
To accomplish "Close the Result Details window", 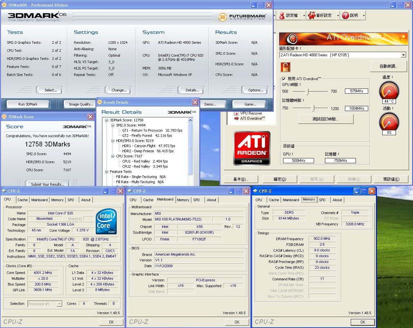I will click(195, 102).
